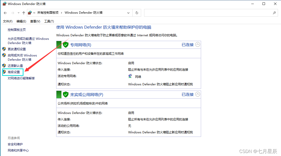The image size is (281, 156).
Task: Open the 工具(T) menu
Action: coord(49,21)
